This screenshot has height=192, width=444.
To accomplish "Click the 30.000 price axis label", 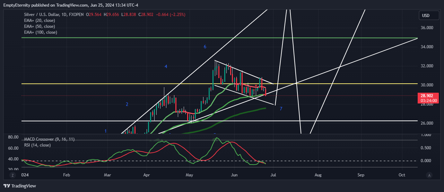I will pyautogui.click(x=427, y=85).
